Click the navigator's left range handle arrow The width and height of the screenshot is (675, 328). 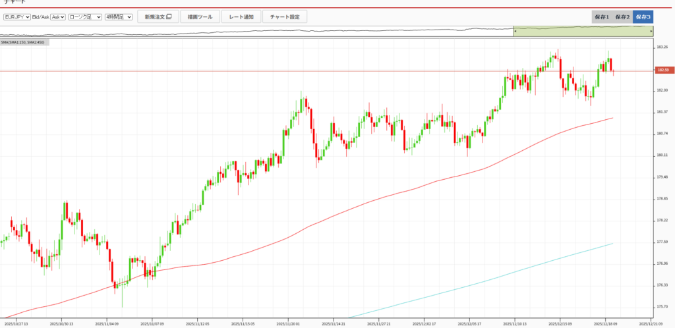click(515, 31)
